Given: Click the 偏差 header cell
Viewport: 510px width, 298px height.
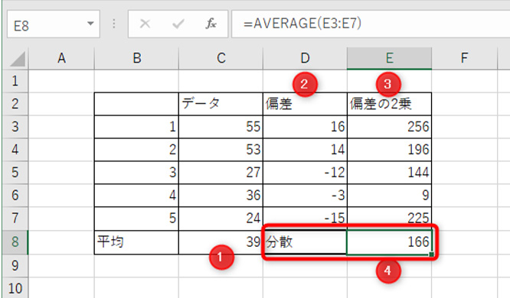Looking at the screenshot, I should click(x=305, y=104).
